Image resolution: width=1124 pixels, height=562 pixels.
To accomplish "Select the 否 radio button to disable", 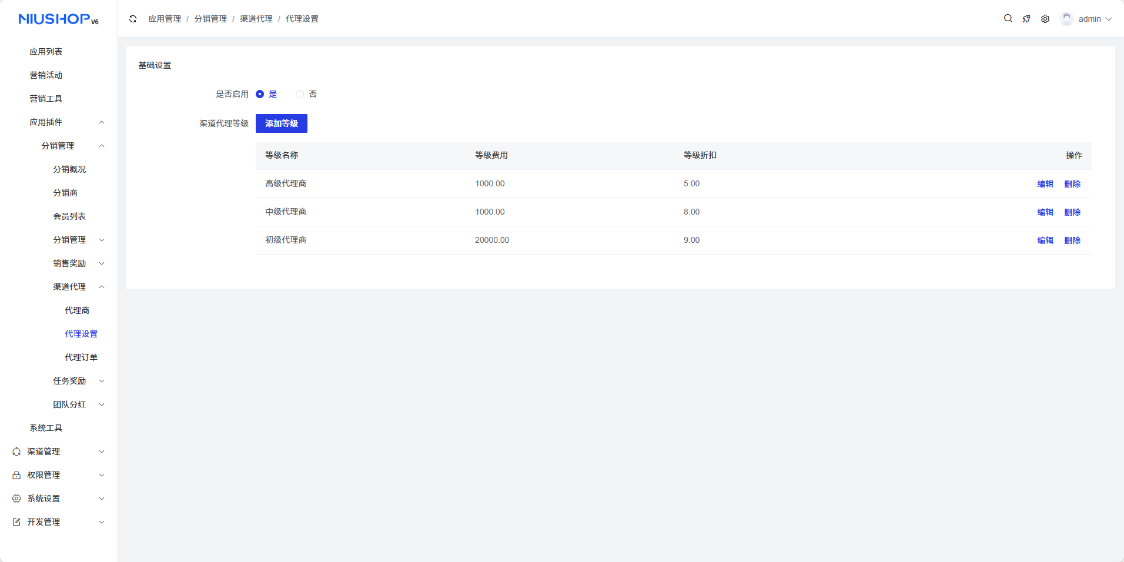I will pos(300,94).
